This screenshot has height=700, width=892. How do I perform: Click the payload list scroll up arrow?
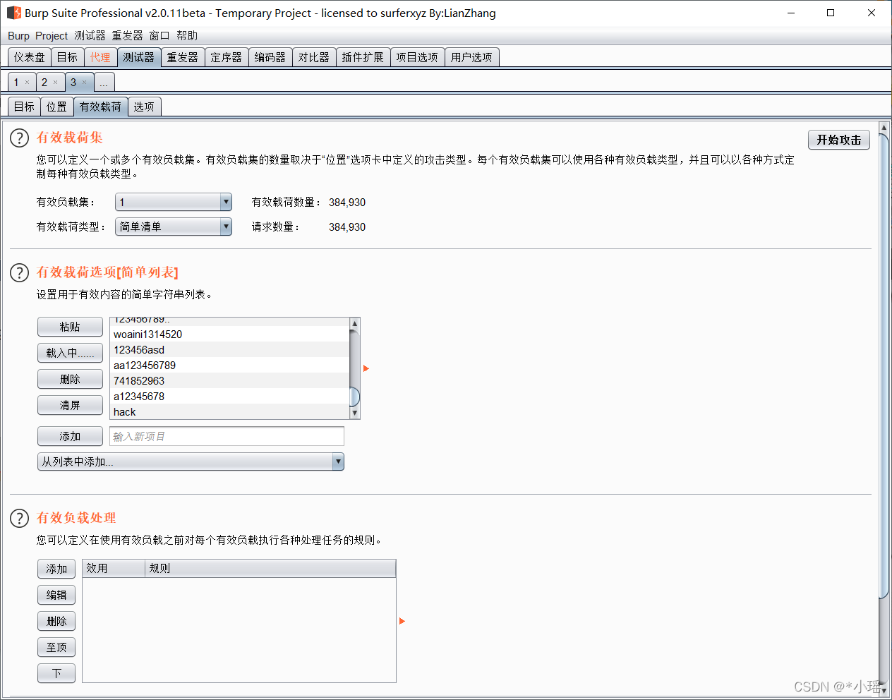[x=355, y=323]
